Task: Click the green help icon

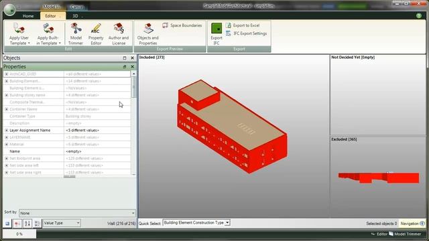Action: pos(419,16)
